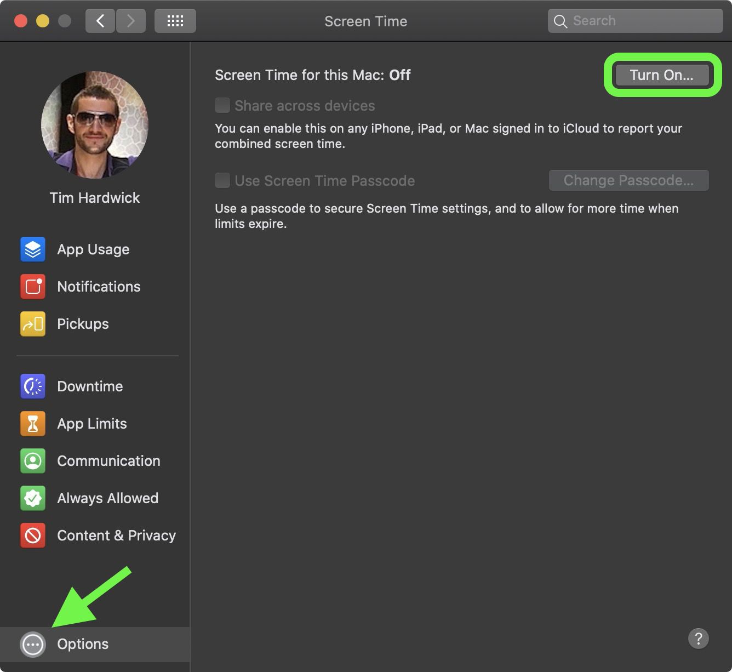The image size is (732, 672).
Task: Select the Notifications sidebar icon
Action: pyautogui.click(x=32, y=287)
